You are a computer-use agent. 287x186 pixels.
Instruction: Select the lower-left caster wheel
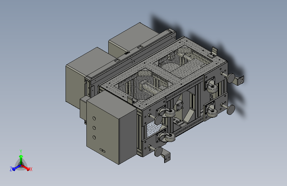(x=167, y=137)
